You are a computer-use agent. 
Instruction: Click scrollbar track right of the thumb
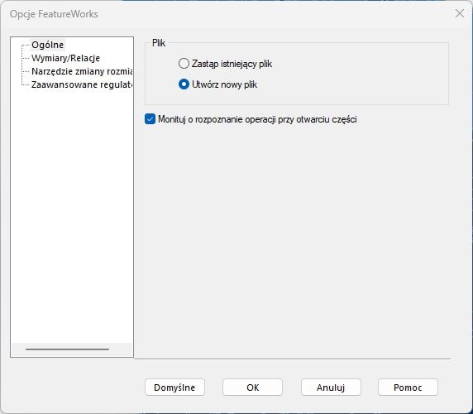click(x=121, y=349)
